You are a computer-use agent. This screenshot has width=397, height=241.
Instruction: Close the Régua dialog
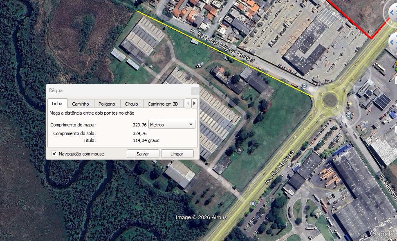tap(194, 90)
